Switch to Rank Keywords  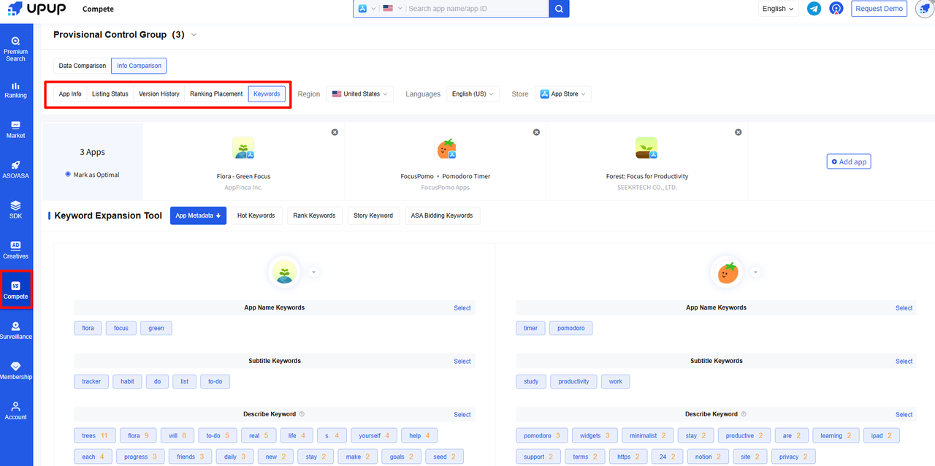(314, 215)
